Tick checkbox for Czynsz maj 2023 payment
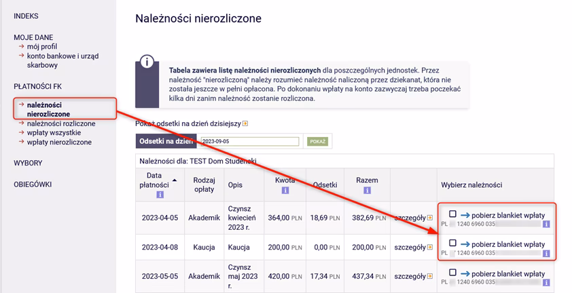The height and width of the screenshot is (293, 572). click(x=452, y=272)
